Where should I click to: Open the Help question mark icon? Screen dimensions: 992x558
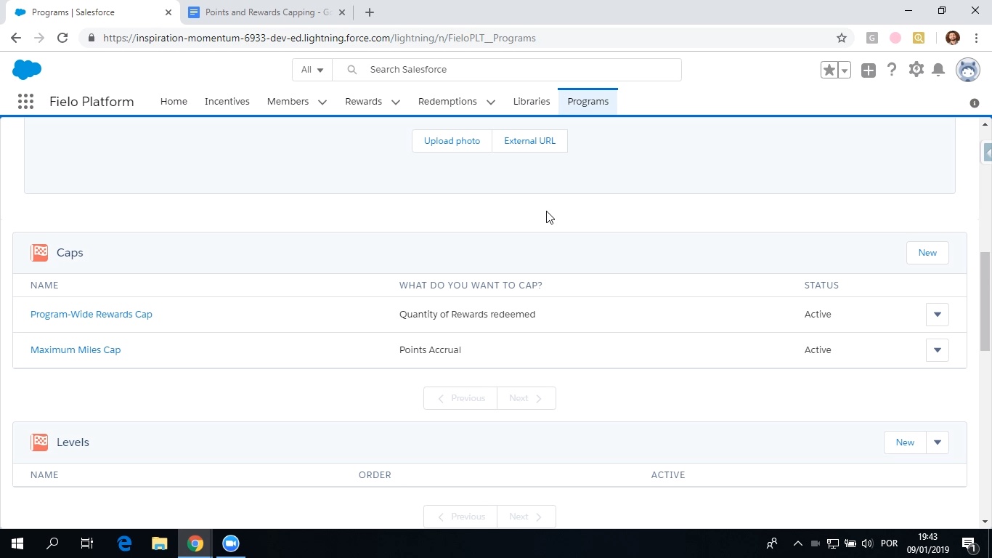click(x=892, y=70)
